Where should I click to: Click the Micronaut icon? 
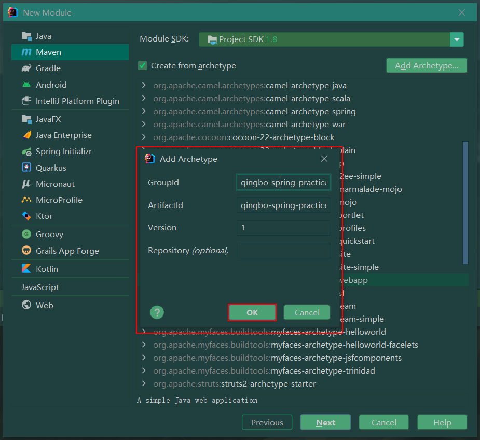[26, 184]
